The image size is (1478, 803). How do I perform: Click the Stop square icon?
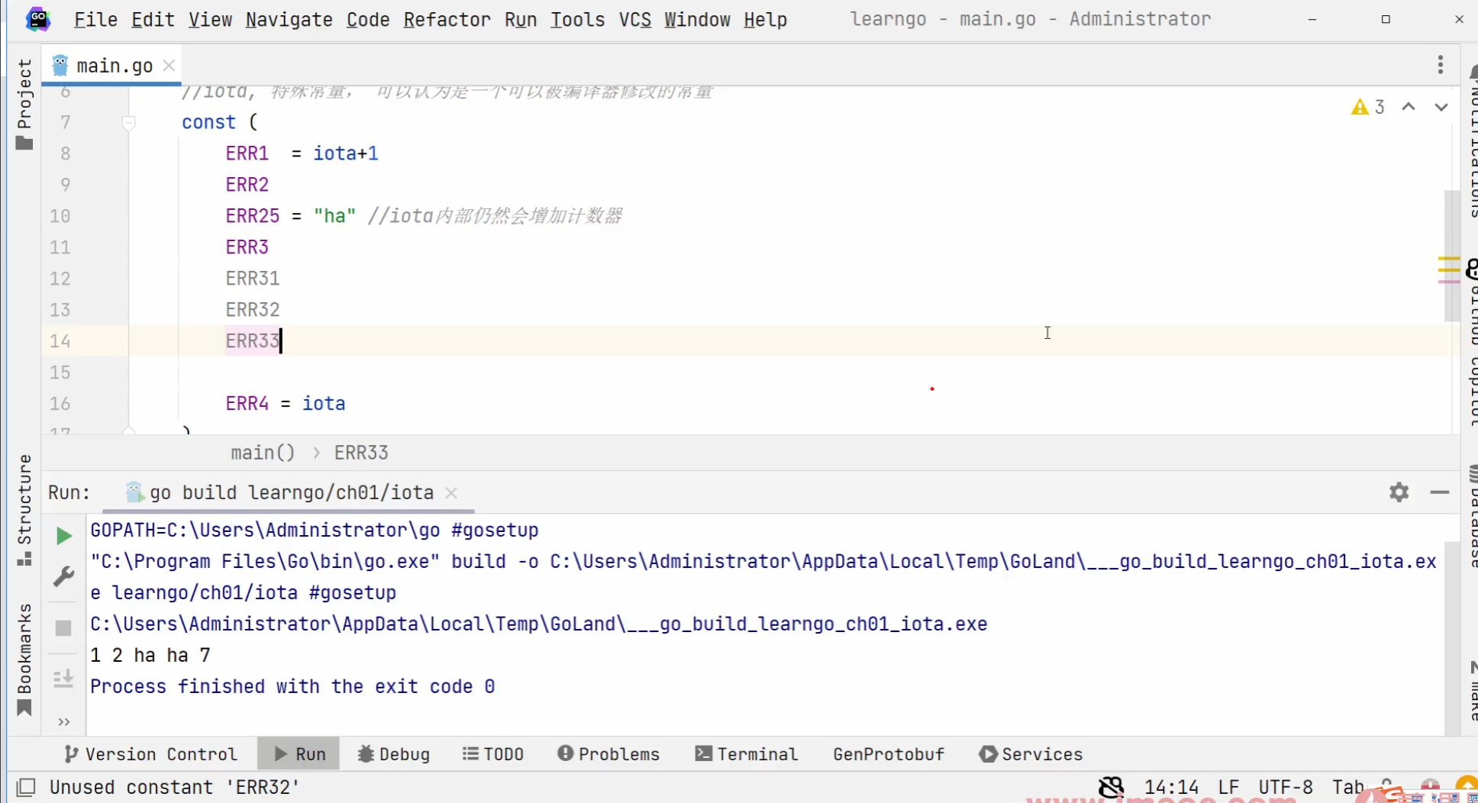[64, 628]
